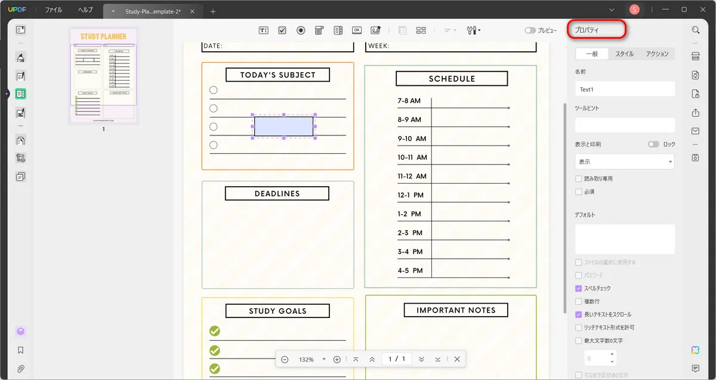
Task: Click the Share file icon
Action: click(696, 113)
